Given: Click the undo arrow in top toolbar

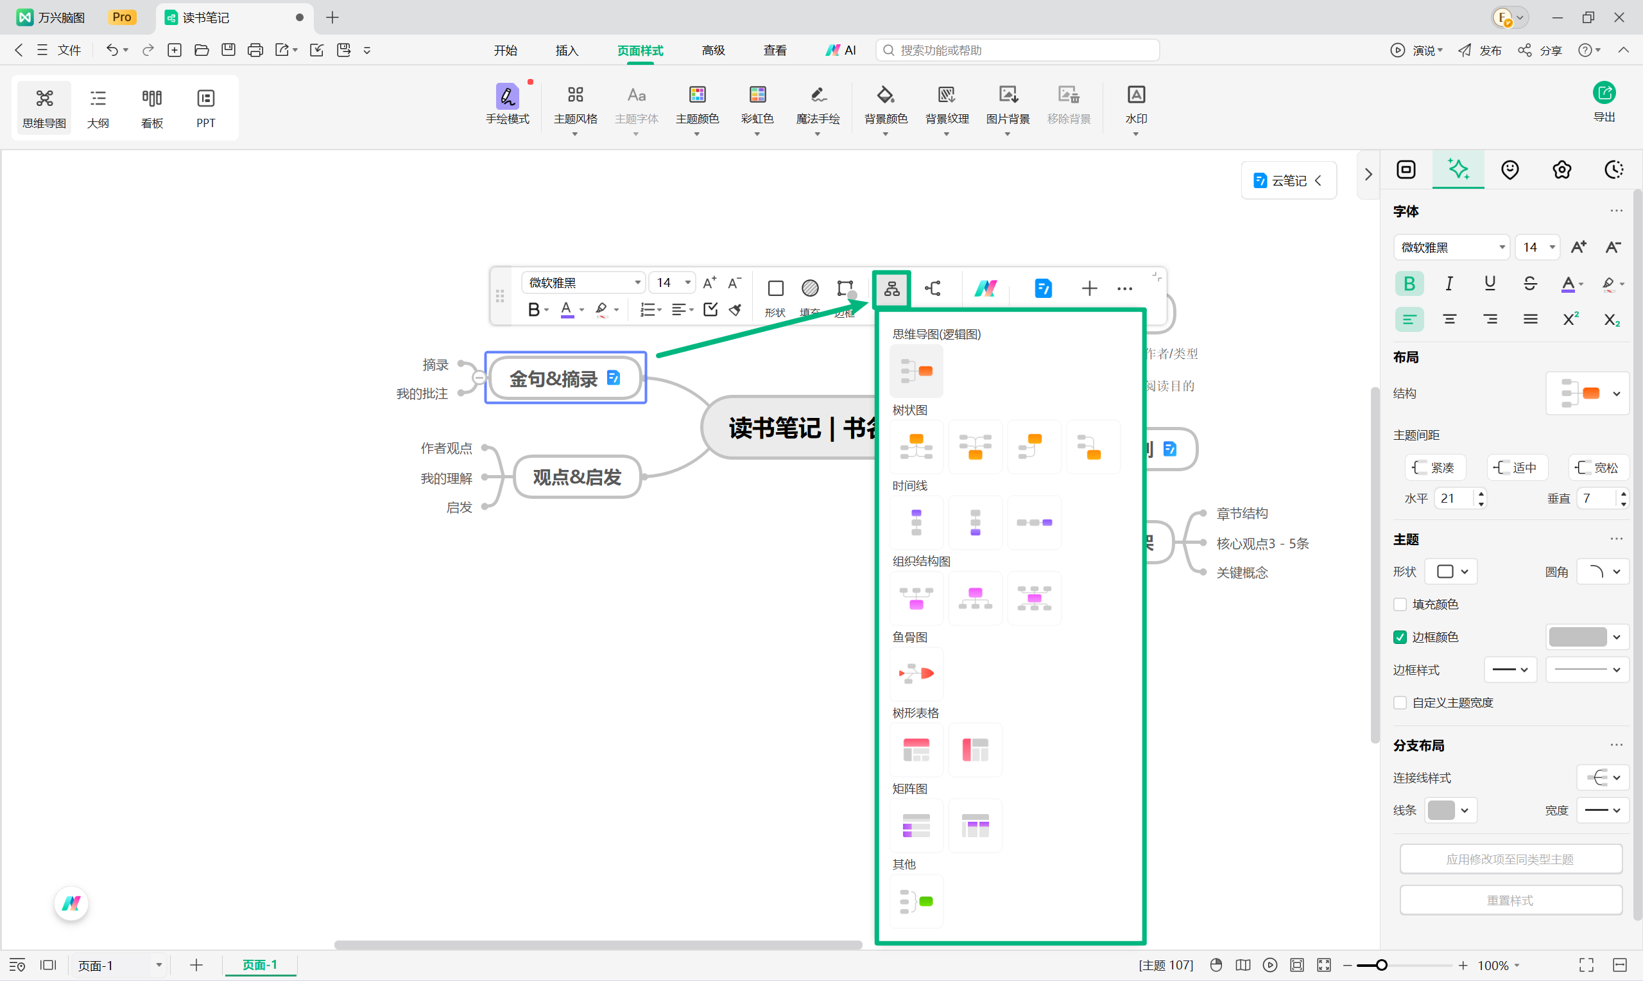Looking at the screenshot, I should [x=112, y=49].
